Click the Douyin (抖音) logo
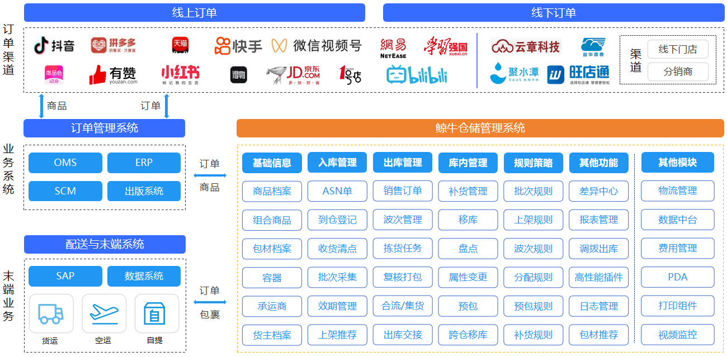727x357 pixels. tap(54, 45)
